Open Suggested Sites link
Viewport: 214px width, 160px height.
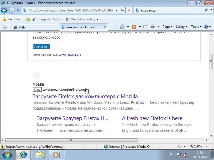click(x=46, y=19)
